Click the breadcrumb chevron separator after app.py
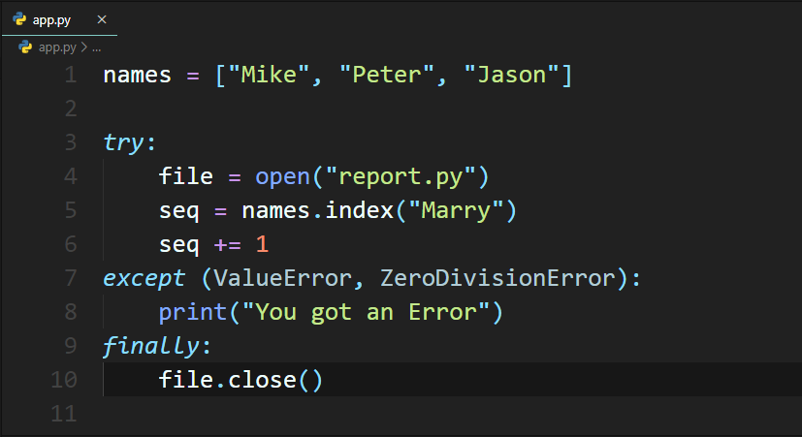 pyautogui.click(x=83, y=47)
